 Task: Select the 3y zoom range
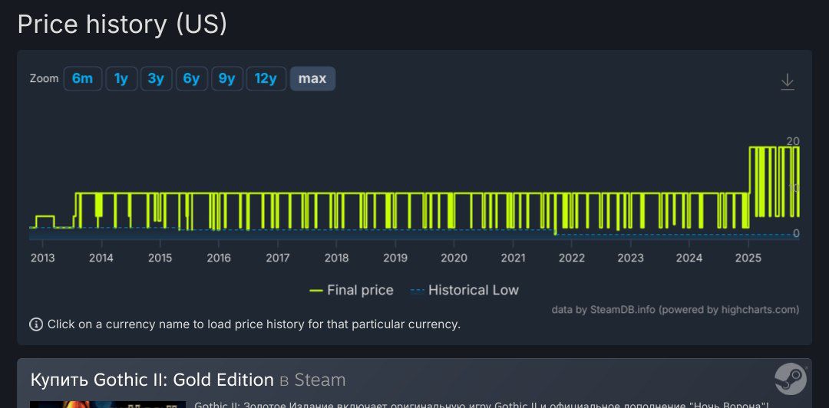[156, 79]
